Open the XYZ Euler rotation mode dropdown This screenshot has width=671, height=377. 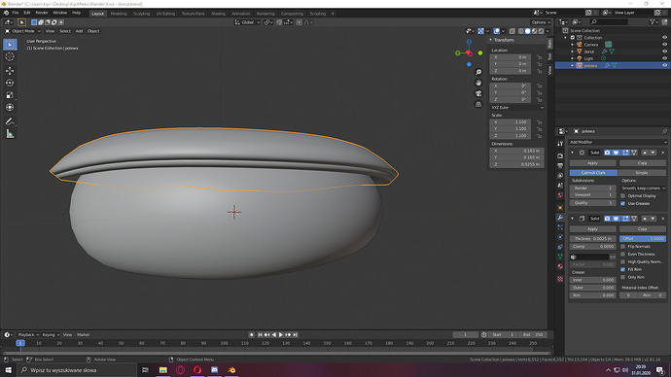(x=517, y=108)
